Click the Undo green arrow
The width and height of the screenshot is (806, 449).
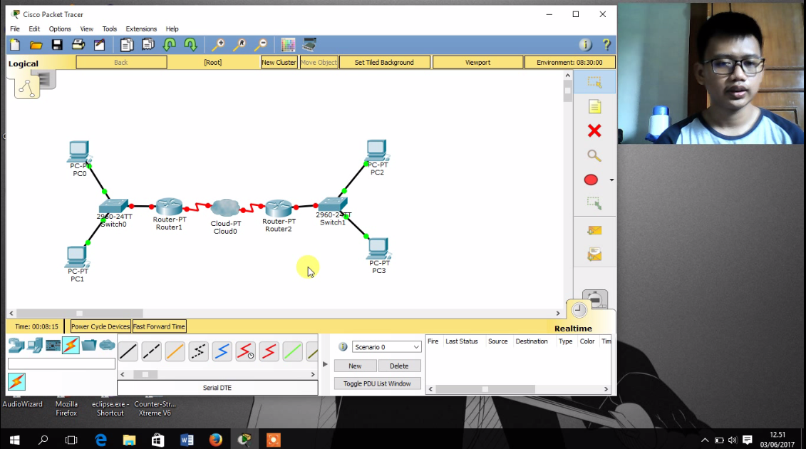click(x=169, y=46)
